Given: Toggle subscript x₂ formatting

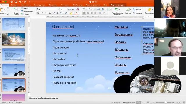Looking at the screenshot, I should click(58, 13).
